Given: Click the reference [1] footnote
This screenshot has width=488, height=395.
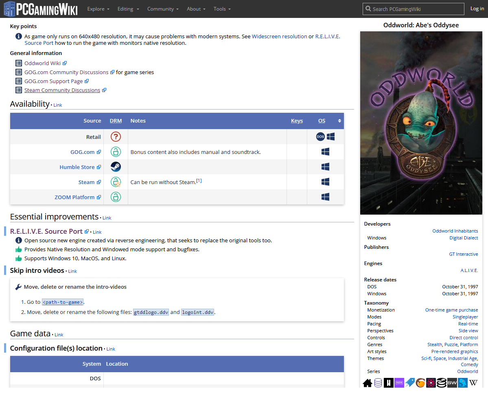Looking at the screenshot, I should tap(199, 180).
